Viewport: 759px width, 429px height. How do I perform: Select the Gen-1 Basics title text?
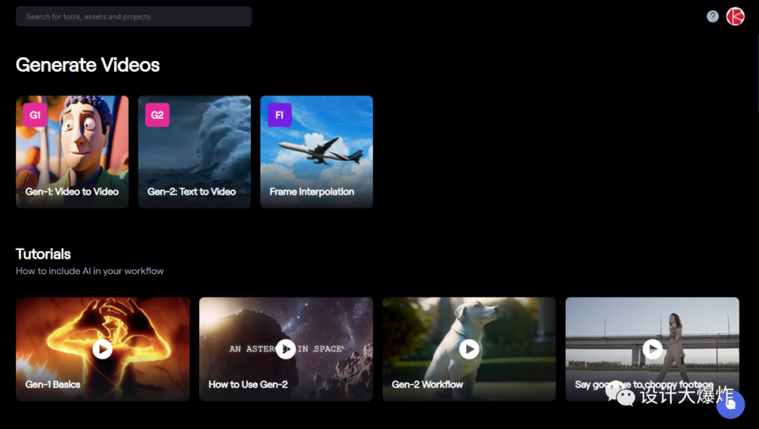(53, 385)
